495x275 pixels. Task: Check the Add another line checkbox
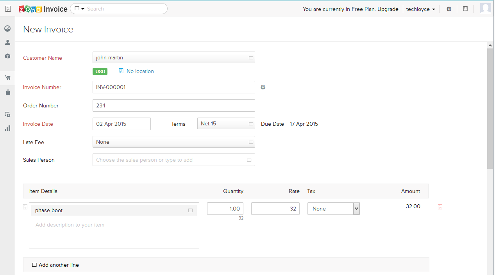[x=34, y=265]
